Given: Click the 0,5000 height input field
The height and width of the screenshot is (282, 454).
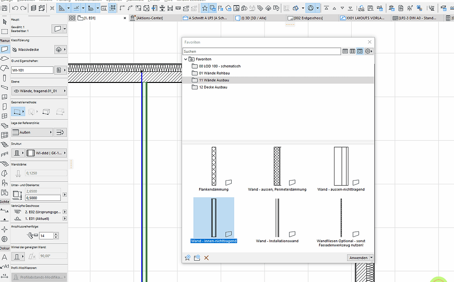Looking at the screenshot, I should (43, 198).
